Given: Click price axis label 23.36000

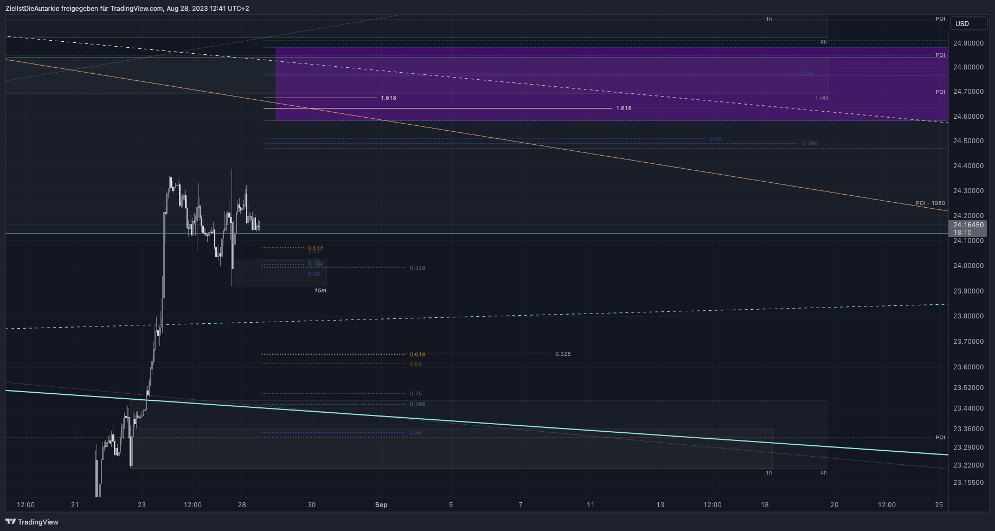Looking at the screenshot, I should point(968,429).
